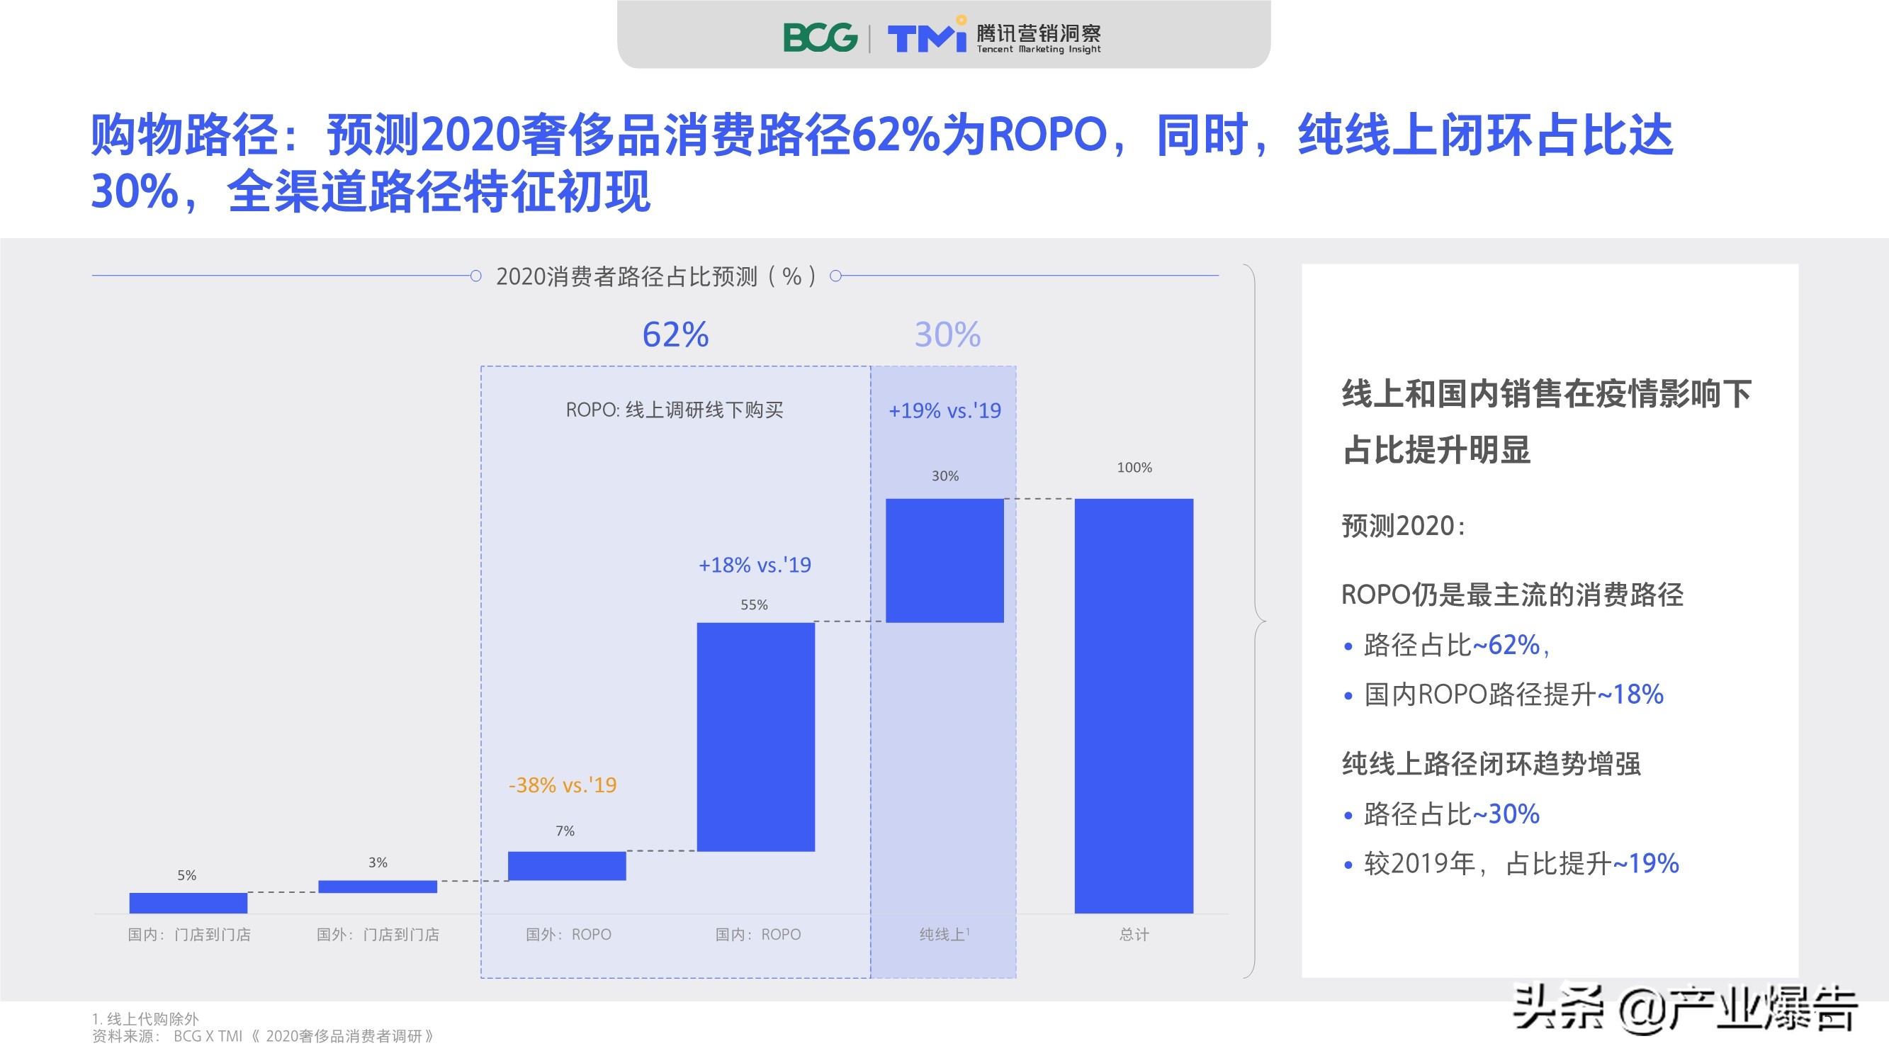
Task: Click the line ROPO仍是最主流的消费路径
Action: click(x=1512, y=595)
